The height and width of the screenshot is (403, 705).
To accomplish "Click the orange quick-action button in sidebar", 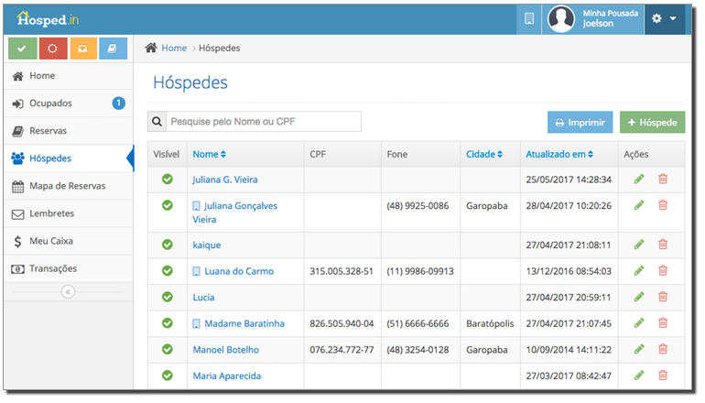I will 81,49.
